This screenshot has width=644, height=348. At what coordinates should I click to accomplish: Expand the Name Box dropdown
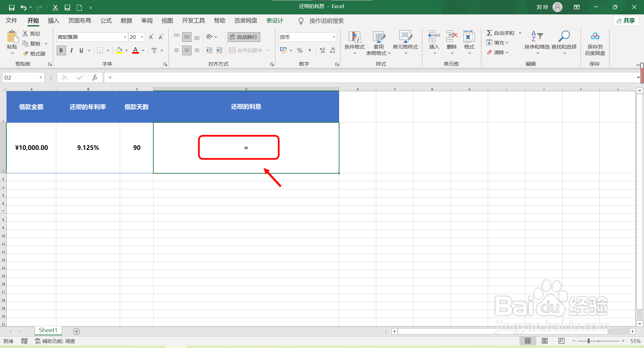point(41,77)
